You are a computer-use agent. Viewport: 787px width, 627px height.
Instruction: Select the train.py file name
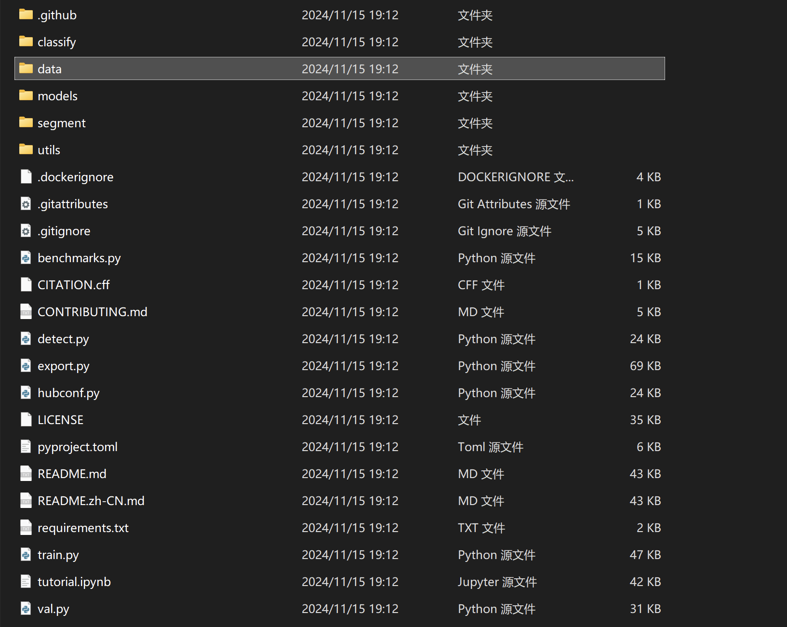point(58,555)
